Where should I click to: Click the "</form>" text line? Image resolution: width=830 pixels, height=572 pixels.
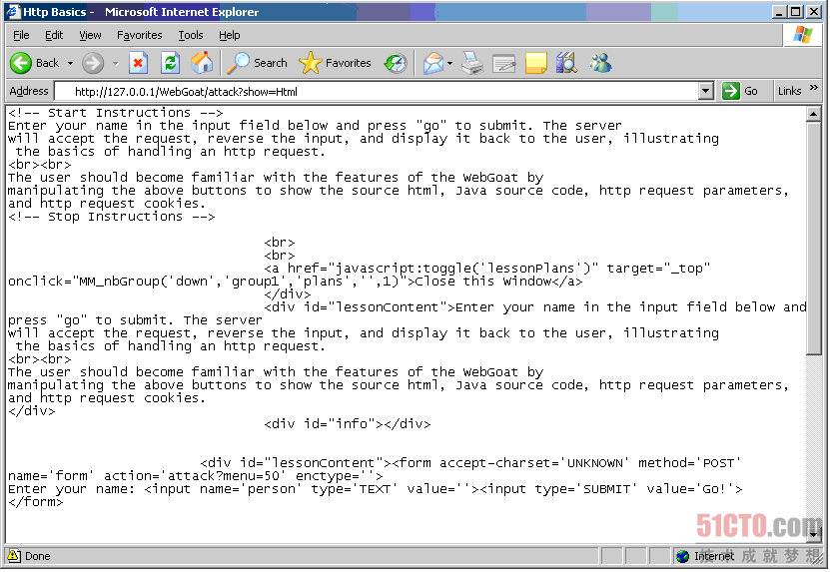point(36,502)
